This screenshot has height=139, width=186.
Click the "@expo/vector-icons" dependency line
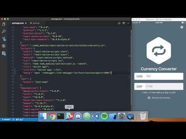click(x=41, y=91)
